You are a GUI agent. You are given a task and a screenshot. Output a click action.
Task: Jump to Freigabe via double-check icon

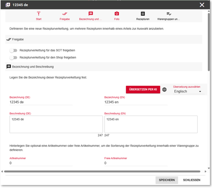click(65, 14)
